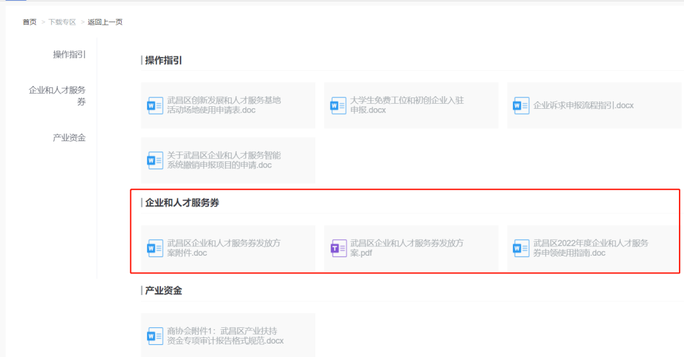Image resolution: width=684 pixels, height=357 pixels.
Task: Open 武昌区企业和人才服务券发放方案.pdf file name
Action: [407, 248]
